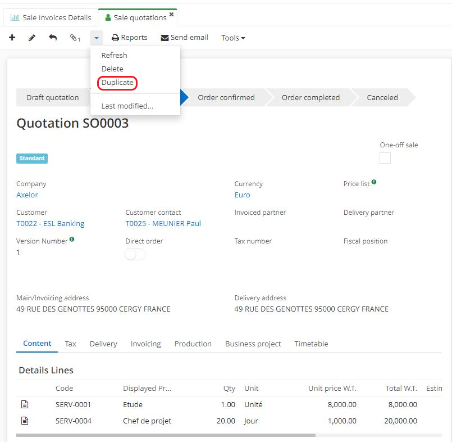Open the T0022 - ESL Banking customer link
The height and width of the screenshot is (442, 452).
tap(50, 223)
